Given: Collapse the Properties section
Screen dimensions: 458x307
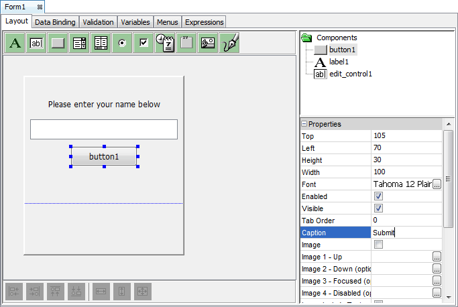Looking at the screenshot, I should (x=304, y=124).
